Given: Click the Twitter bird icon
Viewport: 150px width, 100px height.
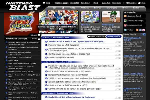Looking at the screenshot, I should [125, 30].
